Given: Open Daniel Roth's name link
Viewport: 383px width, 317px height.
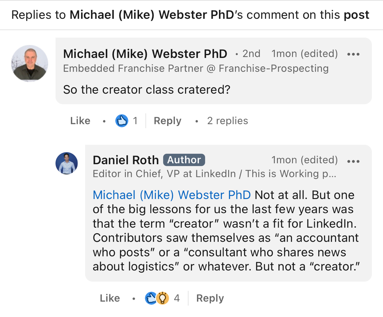Looking at the screenshot, I should click(125, 160).
